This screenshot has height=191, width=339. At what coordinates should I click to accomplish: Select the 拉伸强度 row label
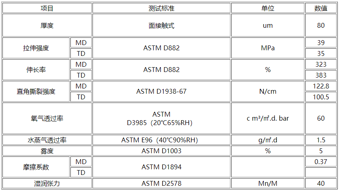(x=36, y=48)
